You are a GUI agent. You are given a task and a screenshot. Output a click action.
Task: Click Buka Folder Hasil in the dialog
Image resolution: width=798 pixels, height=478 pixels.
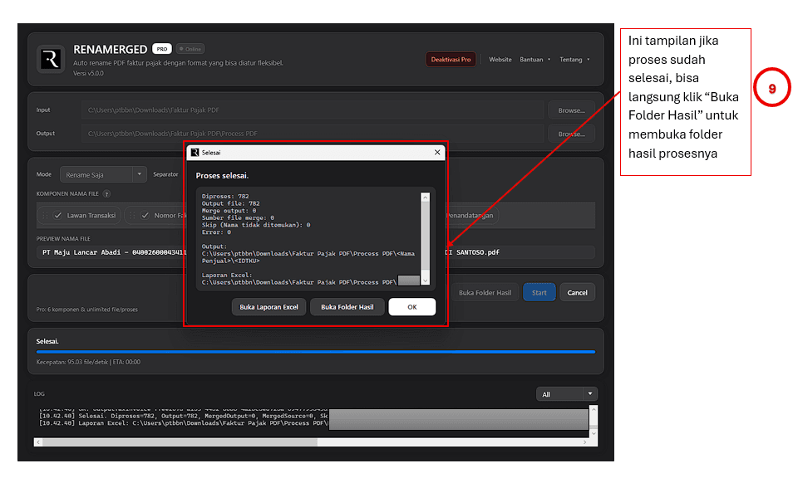[347, 307]
